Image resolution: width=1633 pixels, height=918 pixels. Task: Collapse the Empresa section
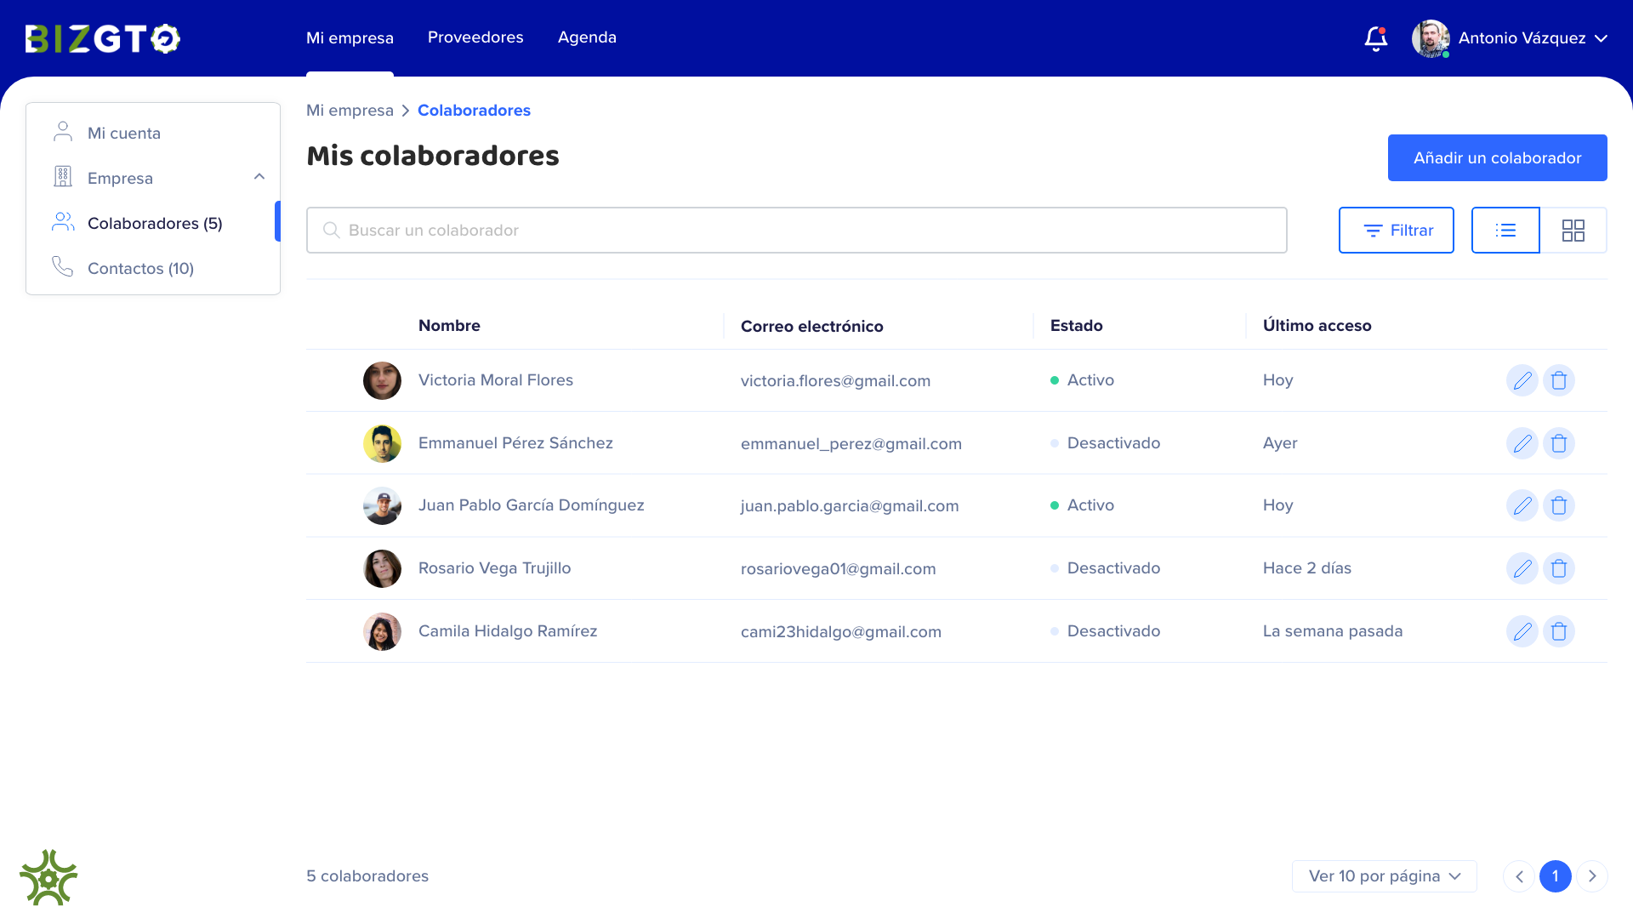[259, 176]
